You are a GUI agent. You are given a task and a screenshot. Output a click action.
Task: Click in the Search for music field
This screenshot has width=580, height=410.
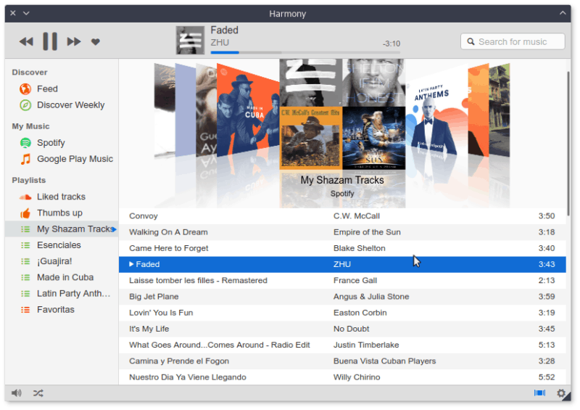pos(518,41)
